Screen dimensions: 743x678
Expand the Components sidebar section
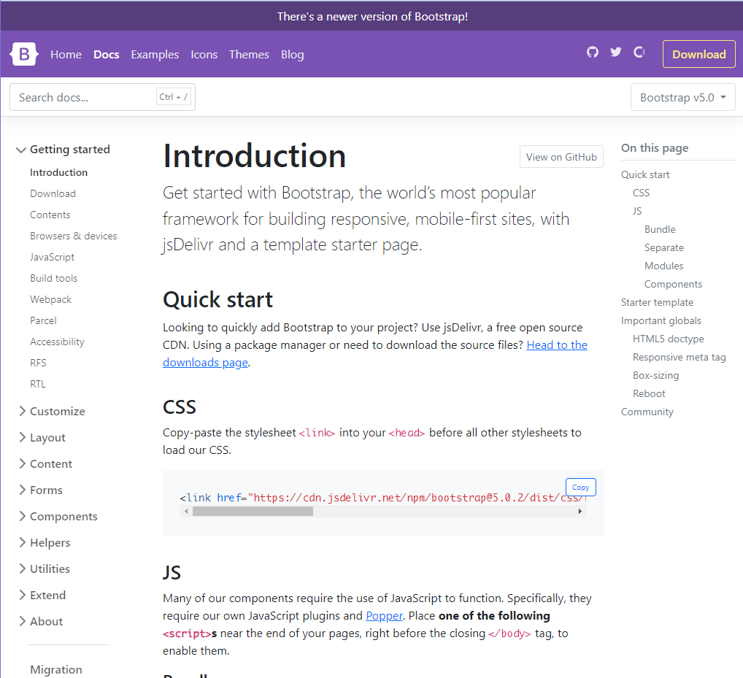tap(63, 516)
